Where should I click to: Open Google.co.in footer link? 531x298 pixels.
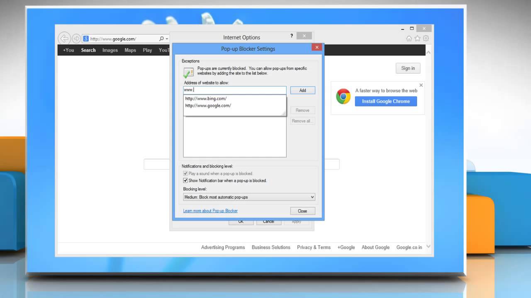(x=409, y=247)
